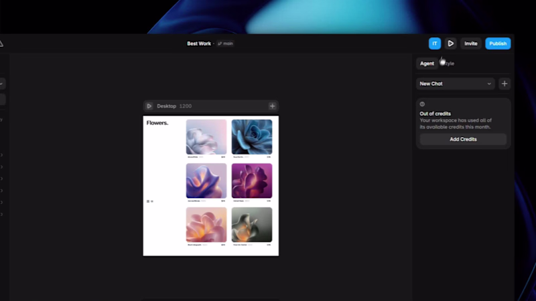This screenshot has width=536, height=301.
Task: Click the Out of credits heading
Action: pos(435,114)
